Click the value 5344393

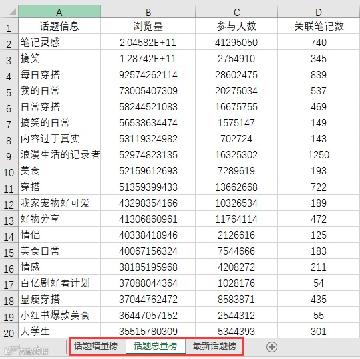(236, 331)
